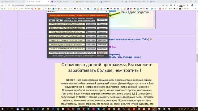Image resolution: width=198 pixels, height=111 pixels.
Task: Open the Помощь help button in NEOBIT
Action: (x=102, y=20)
